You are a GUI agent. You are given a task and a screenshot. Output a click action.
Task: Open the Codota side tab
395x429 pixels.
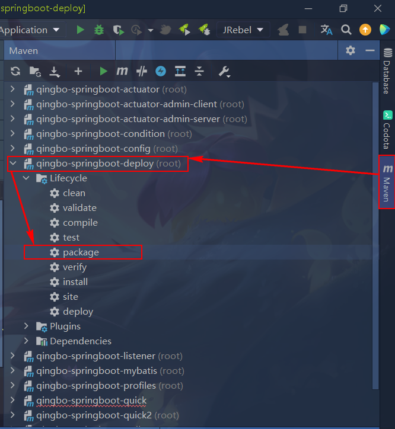387,130
